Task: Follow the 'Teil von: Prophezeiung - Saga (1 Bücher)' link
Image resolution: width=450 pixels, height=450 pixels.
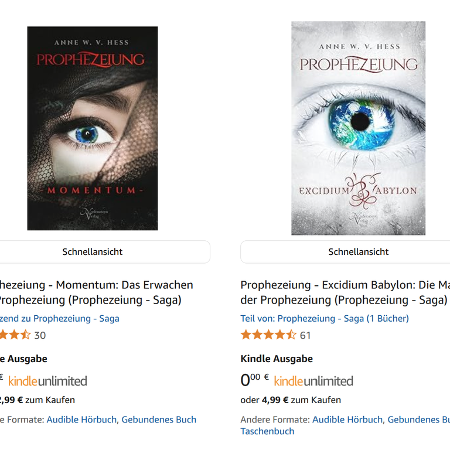Action: point(325,318)
